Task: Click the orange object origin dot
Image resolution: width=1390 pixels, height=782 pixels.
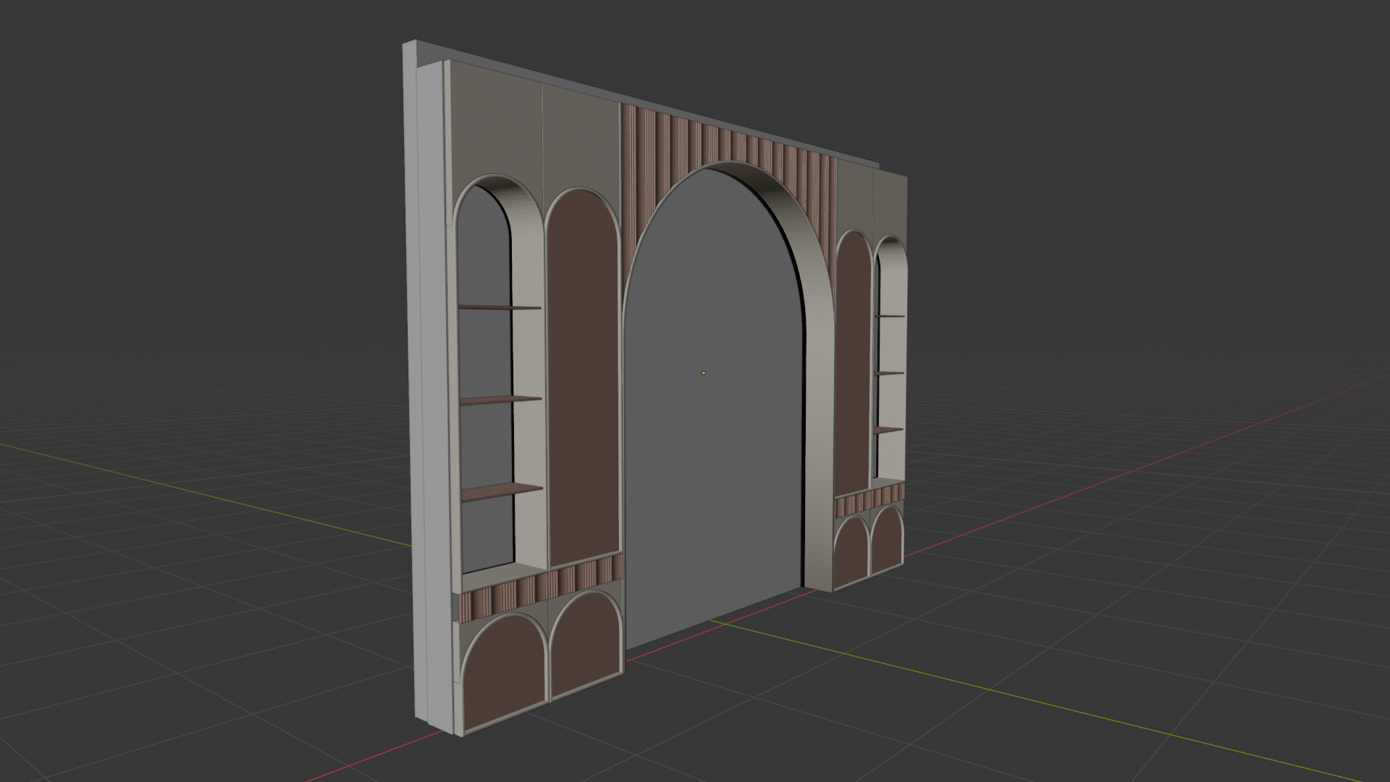Action: point(703,373)
